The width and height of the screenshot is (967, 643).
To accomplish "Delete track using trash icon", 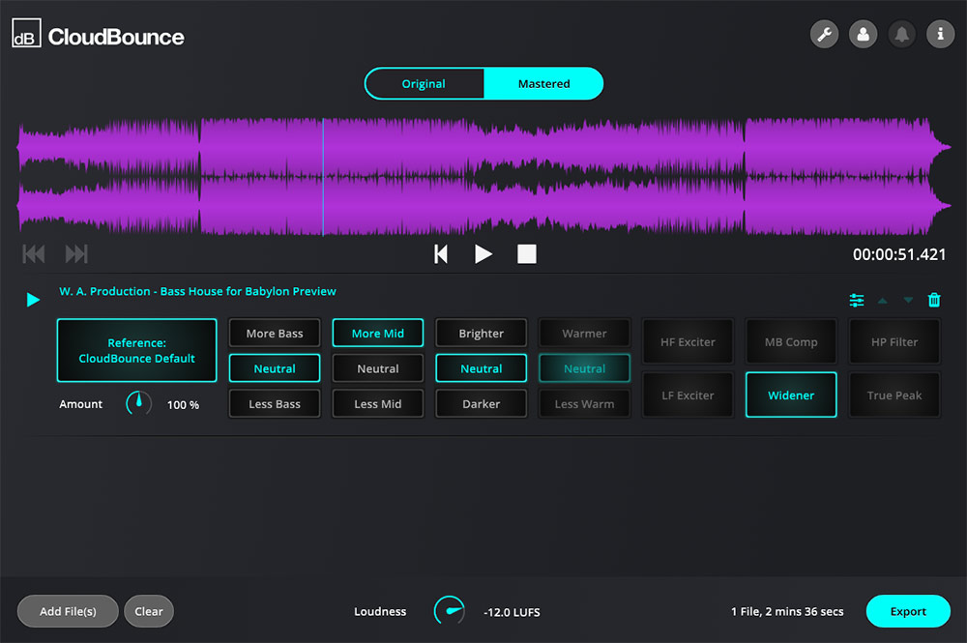I will pyautogui.click(x=934, y=301).
